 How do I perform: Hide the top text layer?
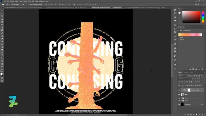[x=179, y=86]
